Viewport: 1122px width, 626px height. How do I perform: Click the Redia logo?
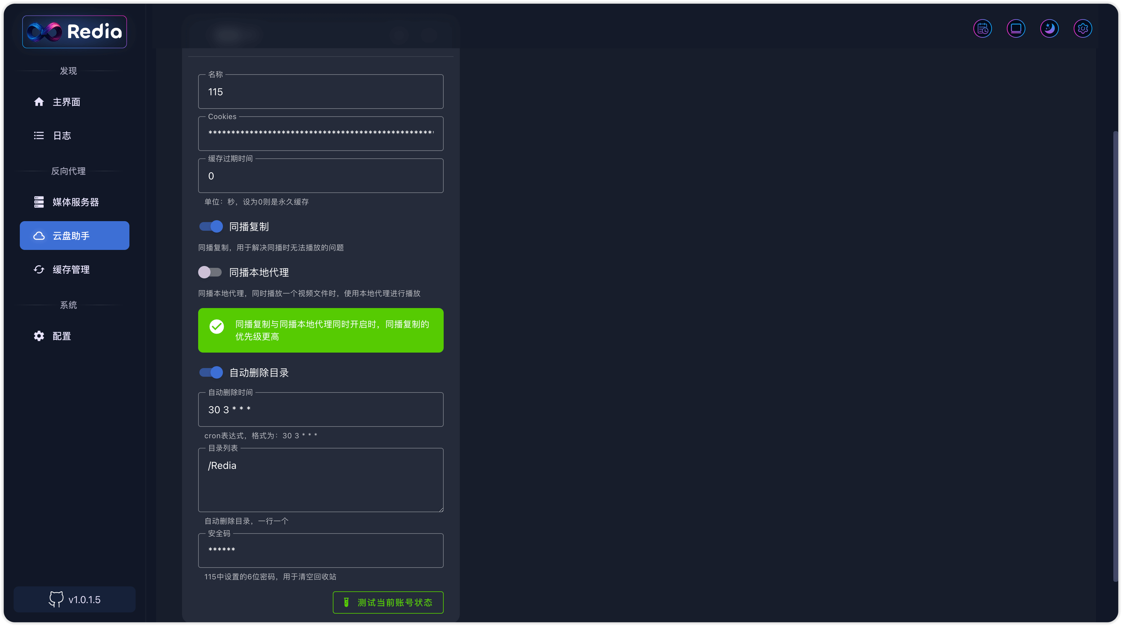(75, 32)
